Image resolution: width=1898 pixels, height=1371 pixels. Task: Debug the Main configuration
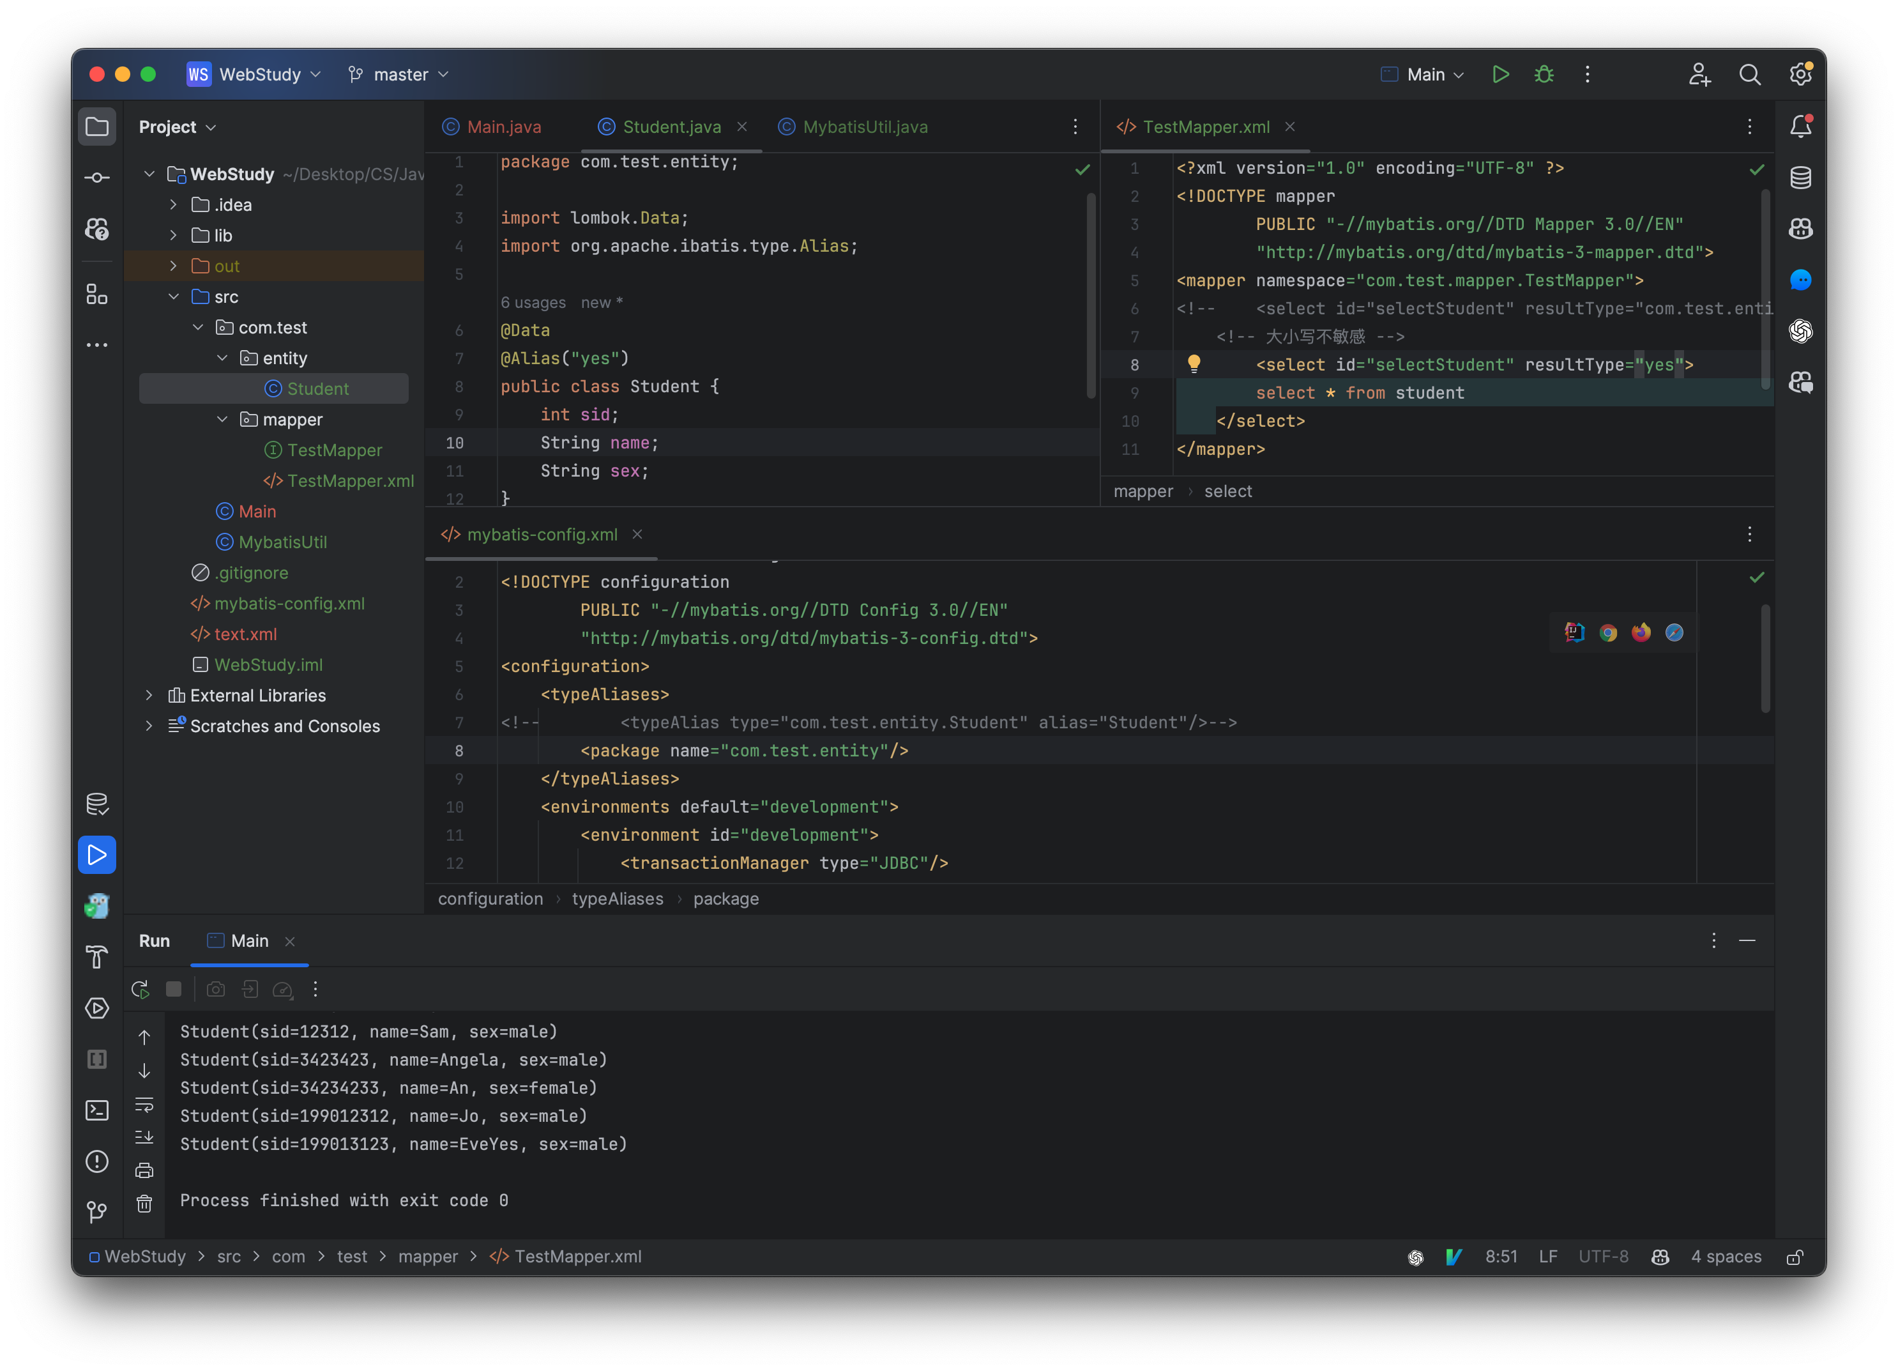(x=1544, y=75)
